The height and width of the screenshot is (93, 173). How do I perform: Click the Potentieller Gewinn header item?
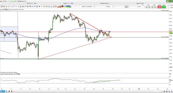pyautogui.click(x=105, y=3)
